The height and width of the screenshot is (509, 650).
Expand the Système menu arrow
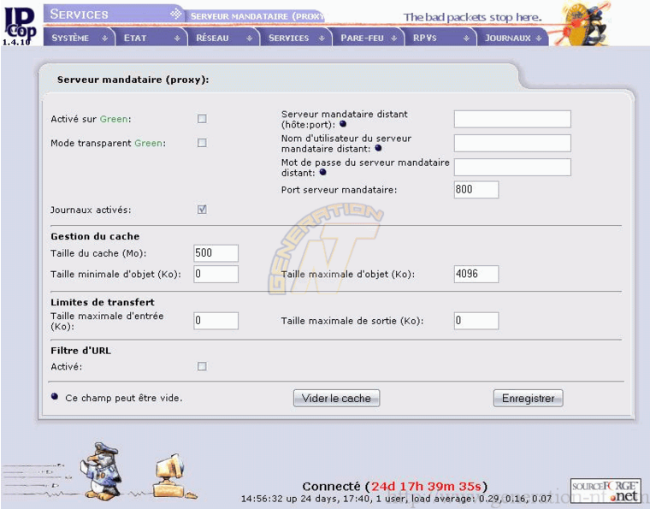pos(104,38)
